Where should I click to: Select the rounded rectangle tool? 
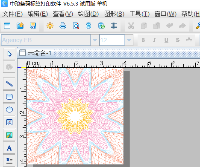(9, 97)
